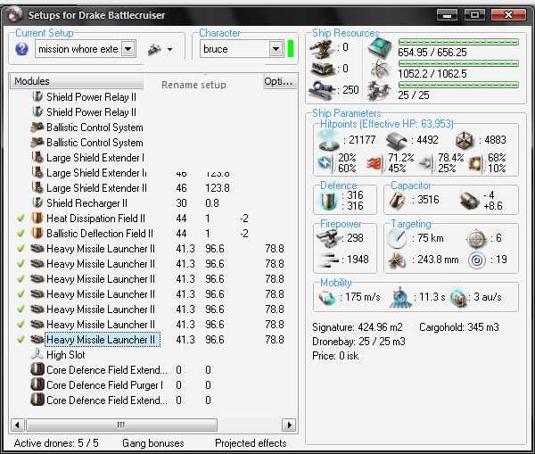Click the CPU usage progress bar

[458, 42]
